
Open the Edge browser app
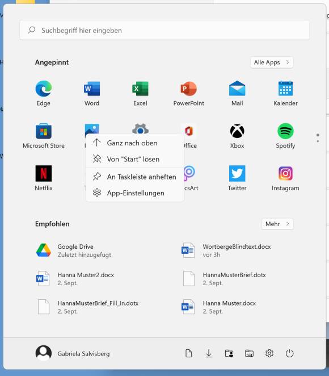pos(44,94)
